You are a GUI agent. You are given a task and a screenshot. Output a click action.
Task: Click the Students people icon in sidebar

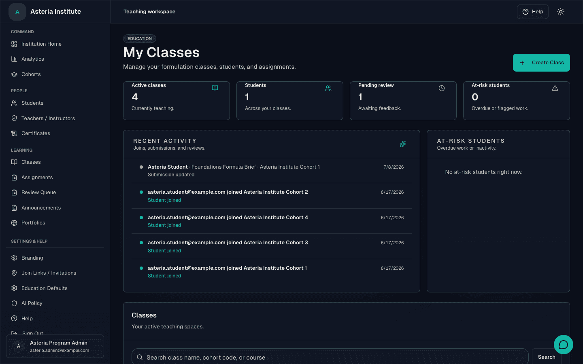(14, 103)
